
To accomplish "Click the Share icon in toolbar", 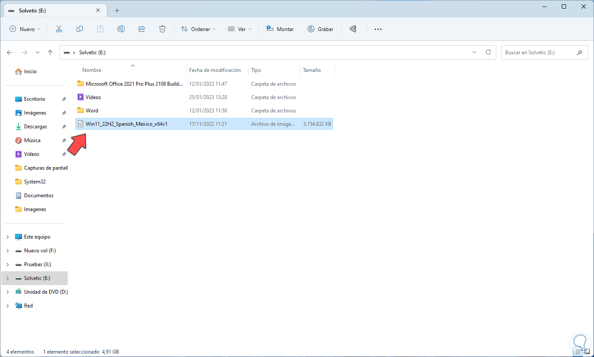I will pos(142,29).
